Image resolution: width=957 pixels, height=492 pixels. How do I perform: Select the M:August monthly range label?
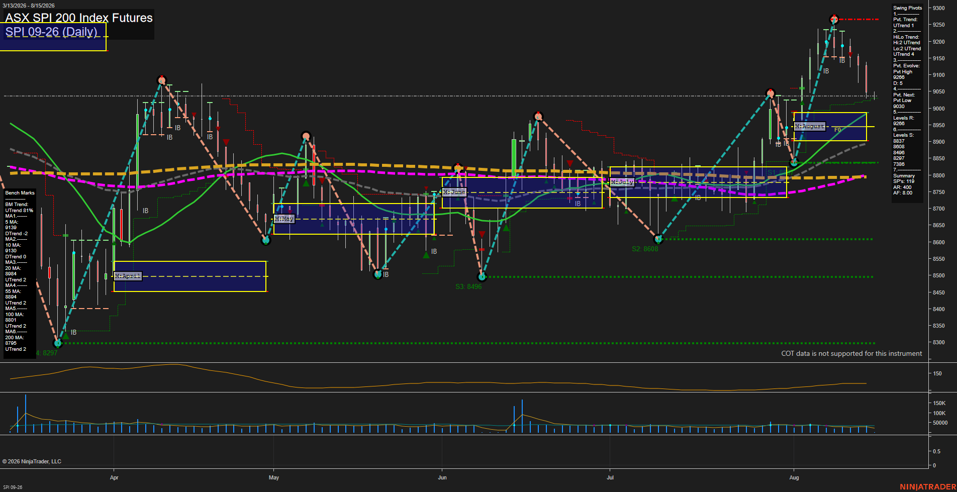(x=810, y=126)
